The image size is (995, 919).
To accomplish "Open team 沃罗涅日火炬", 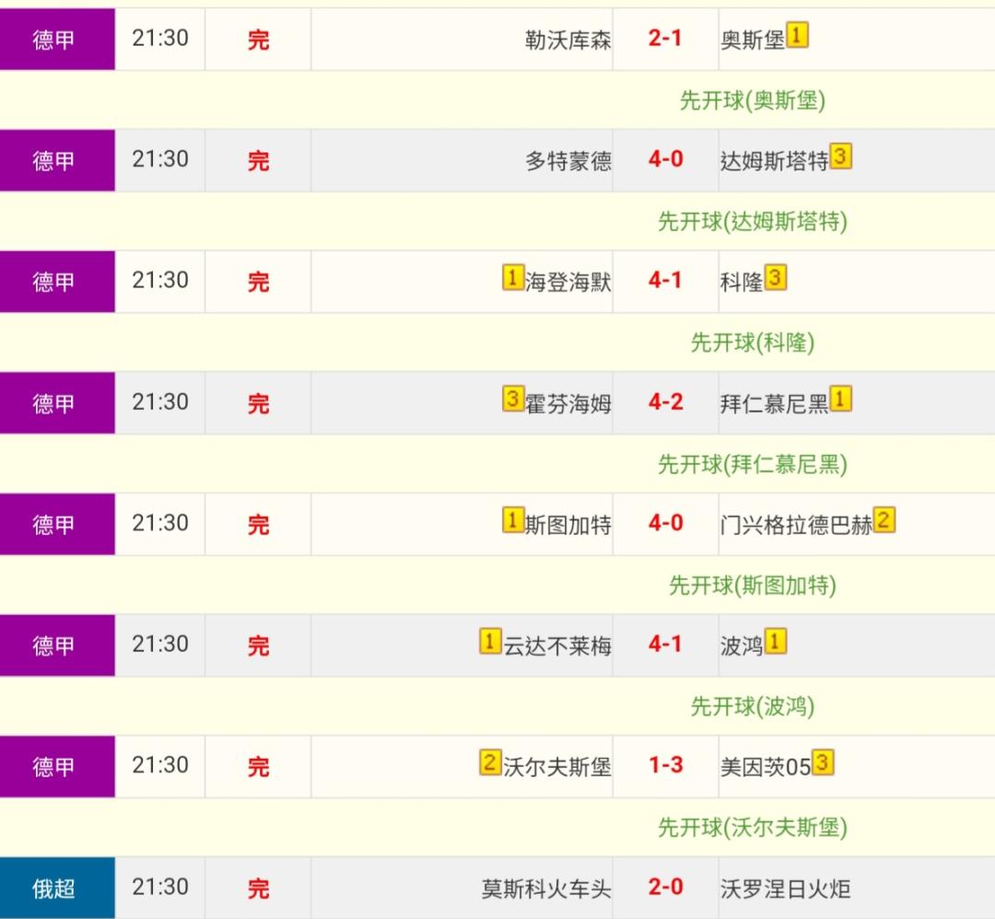I will (x=785, y=889).
